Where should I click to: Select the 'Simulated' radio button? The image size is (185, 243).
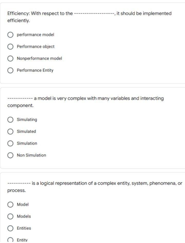(x=10, y=131)
